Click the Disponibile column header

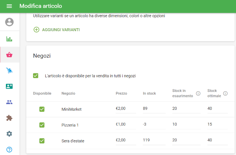[x=42, y=93]
